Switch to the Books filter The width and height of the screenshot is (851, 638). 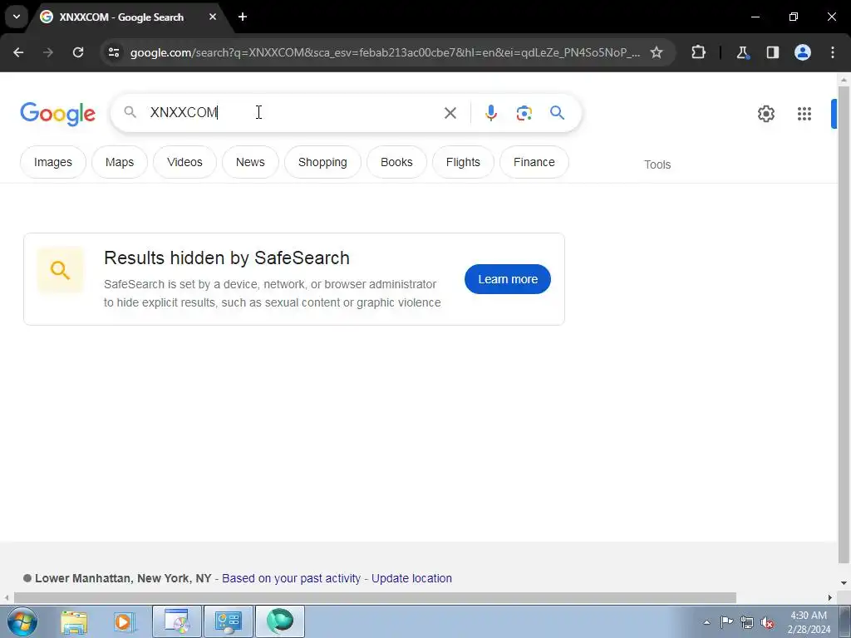tap(396, 162)
